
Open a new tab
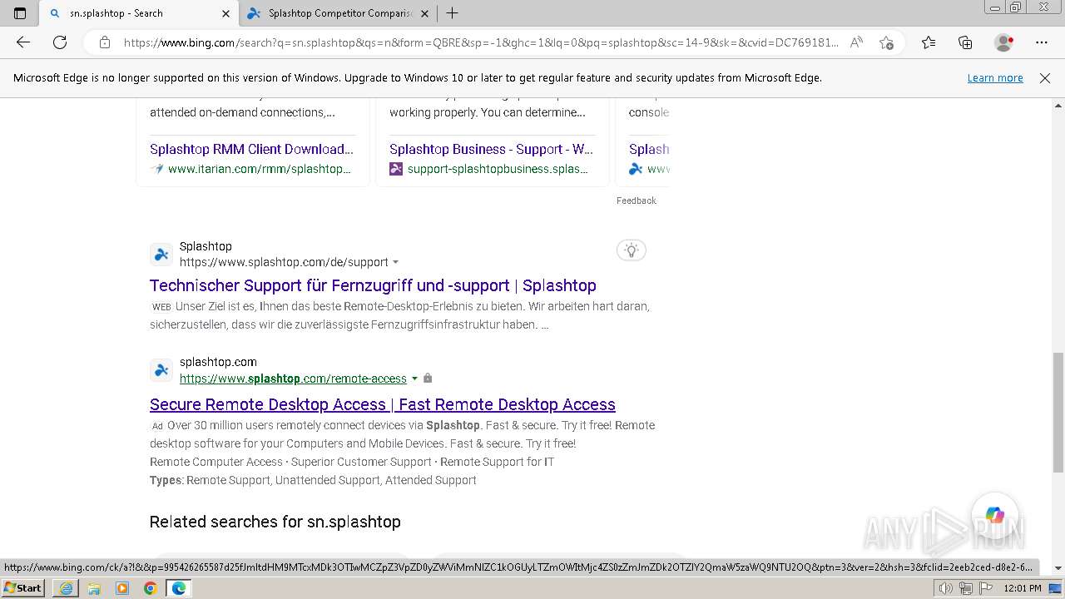tap(452, 13)
